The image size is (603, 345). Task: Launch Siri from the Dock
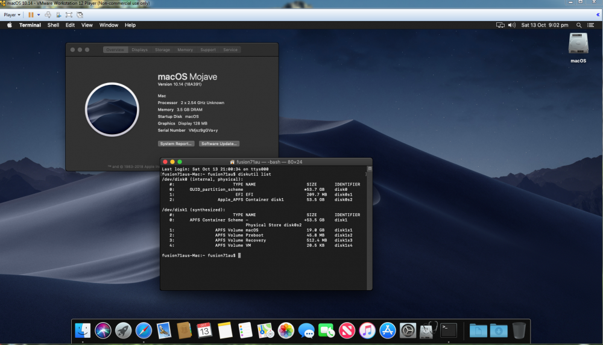[103, 331]
